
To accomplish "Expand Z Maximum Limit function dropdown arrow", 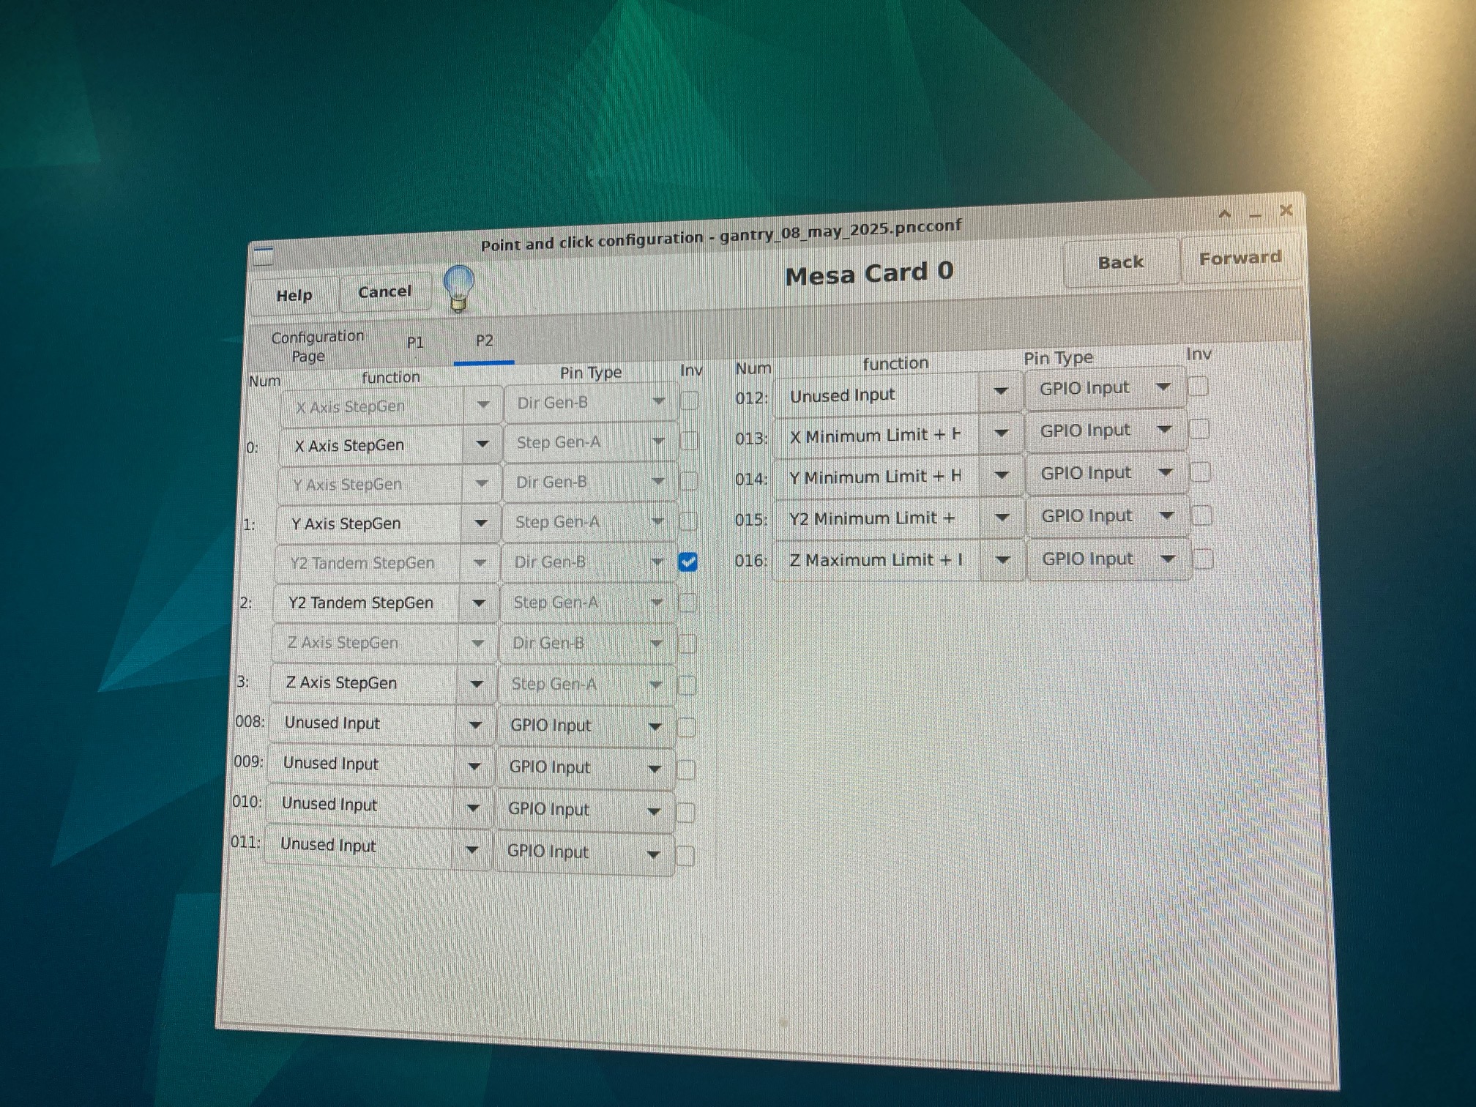I will point(1003,560).
